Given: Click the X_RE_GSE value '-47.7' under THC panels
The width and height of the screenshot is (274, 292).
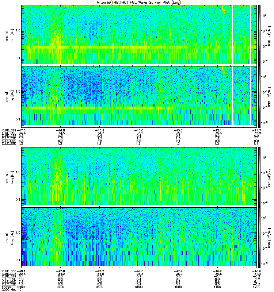Looking at the screenshot, I should [99, 271].
